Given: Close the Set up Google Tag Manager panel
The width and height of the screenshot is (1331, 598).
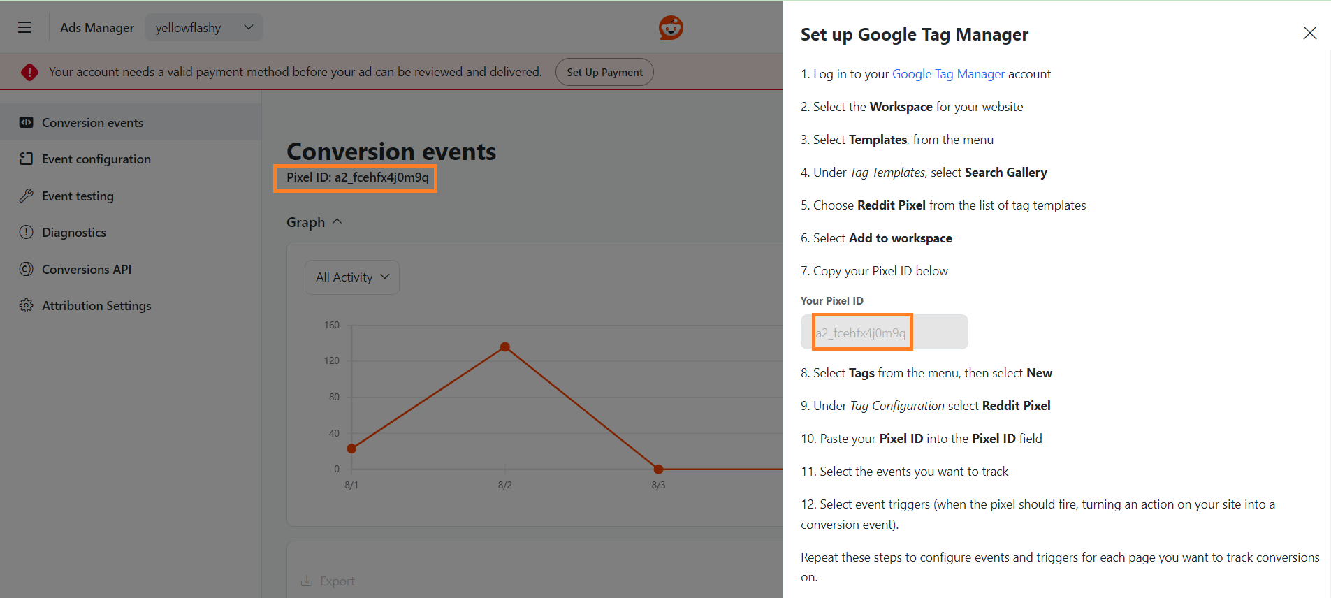Looking at the screenshot, I should pyautogui.click(x=1309, y=33).
